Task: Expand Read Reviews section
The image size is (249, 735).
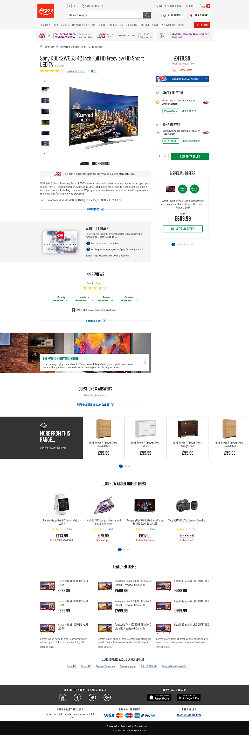Action: coord(95,321)
